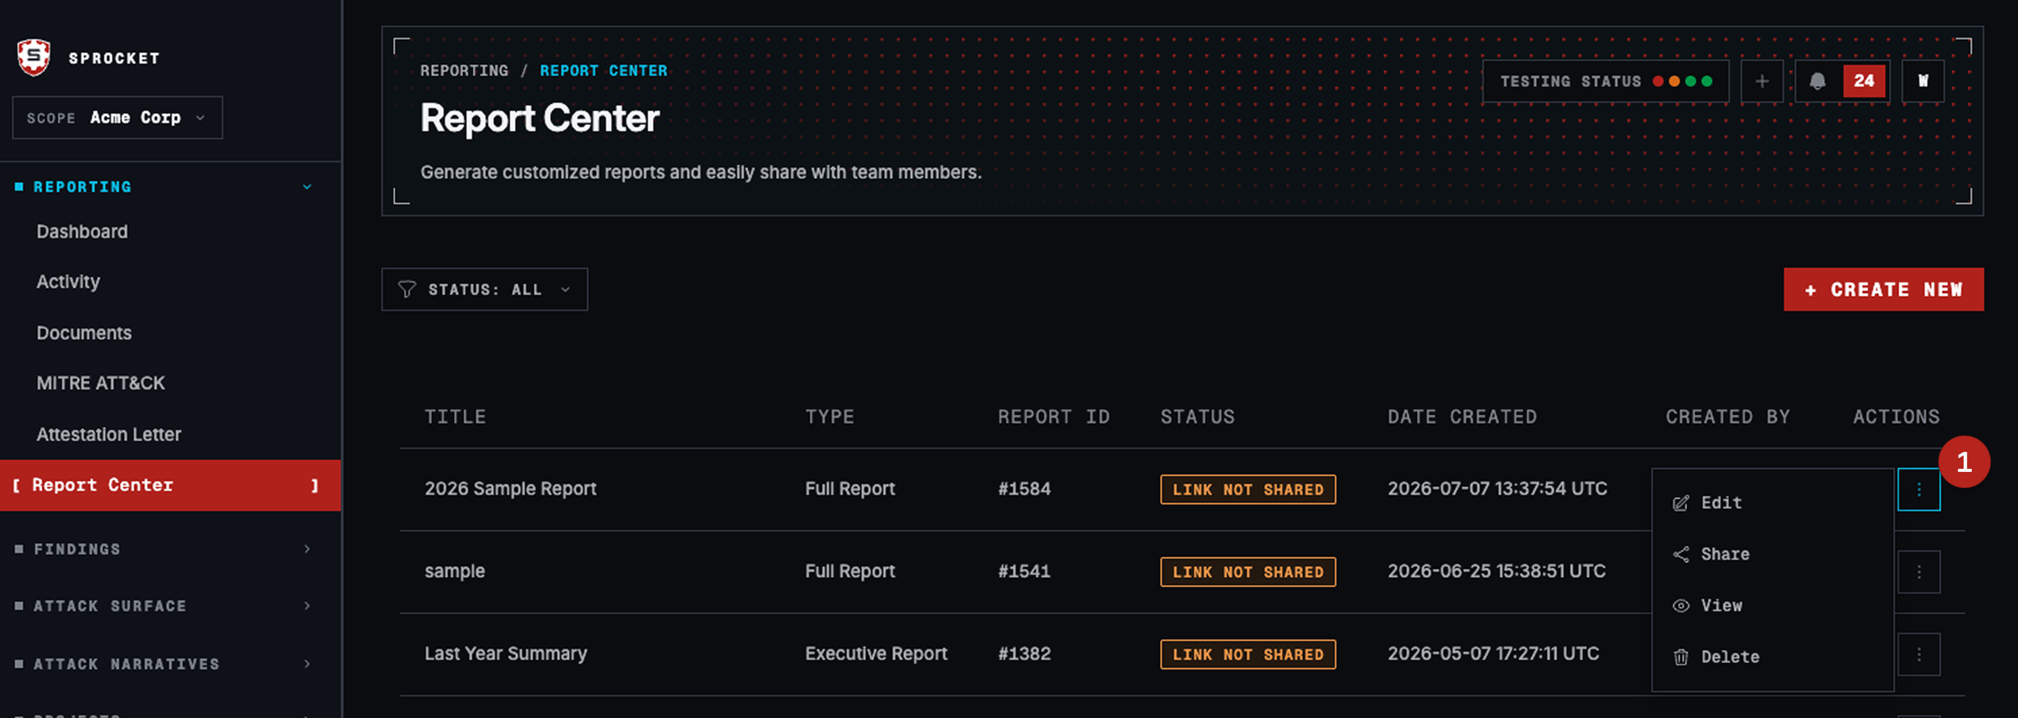Open the Acme Corp scope dropdown
Screen dimensions: 2018x718
tap(118, 117)
